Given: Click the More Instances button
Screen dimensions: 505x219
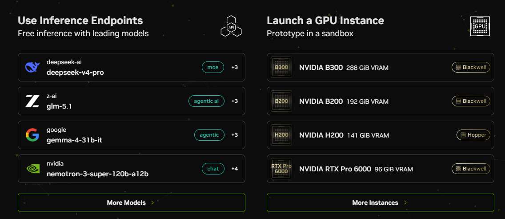Looking at the screenshot, I should [380, 203].
